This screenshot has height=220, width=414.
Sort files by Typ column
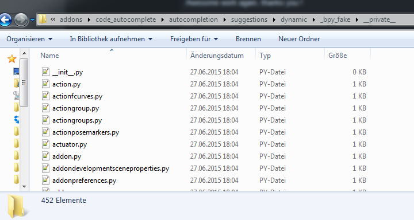coord(265,56)
